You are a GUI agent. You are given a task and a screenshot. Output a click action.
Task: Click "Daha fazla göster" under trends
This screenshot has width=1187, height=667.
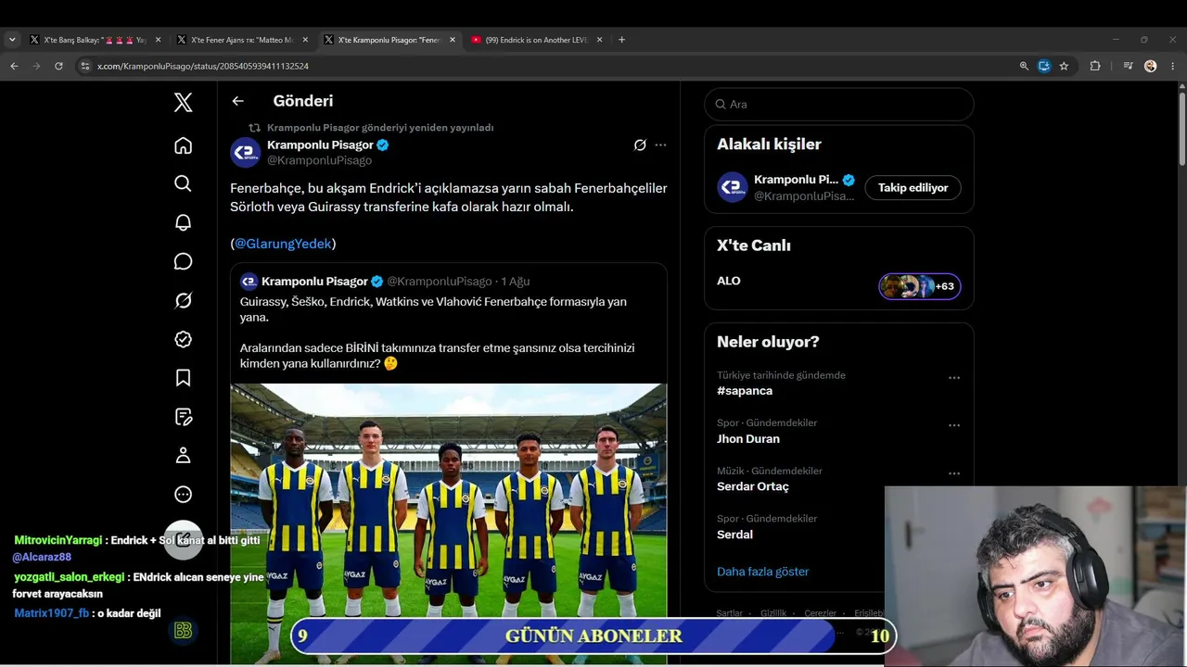point(763,572)
